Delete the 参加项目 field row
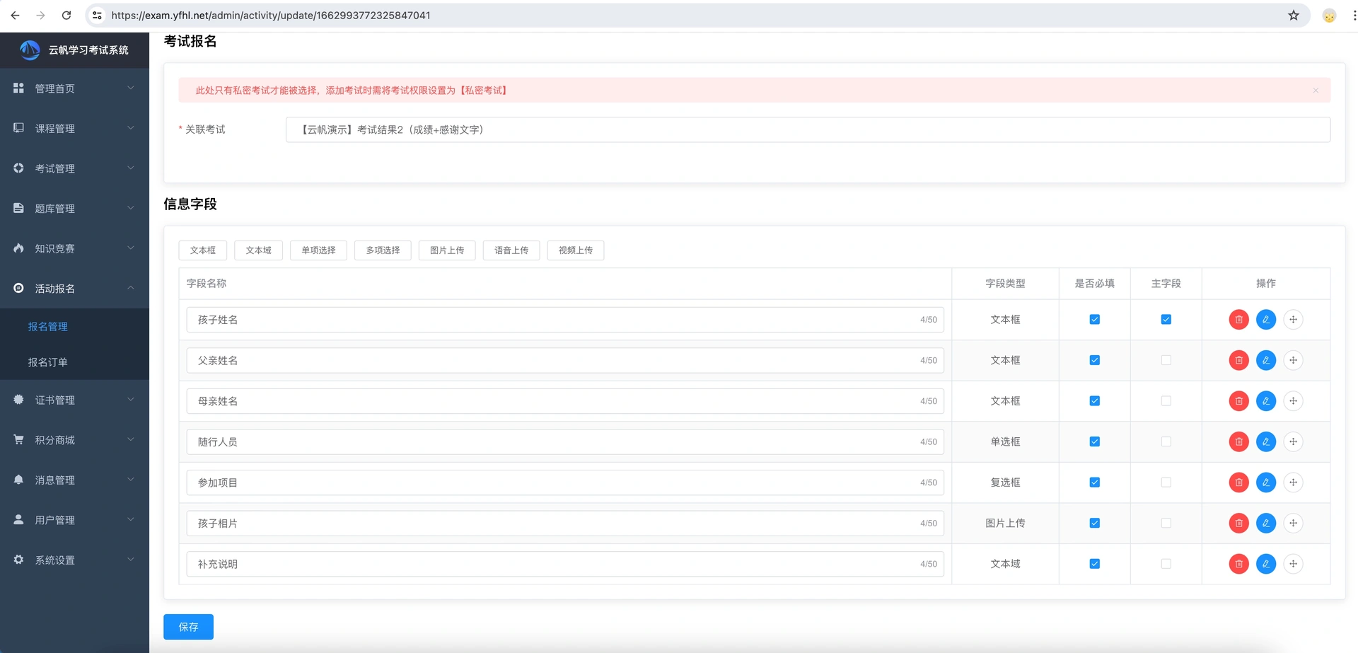 [1238, 482]
